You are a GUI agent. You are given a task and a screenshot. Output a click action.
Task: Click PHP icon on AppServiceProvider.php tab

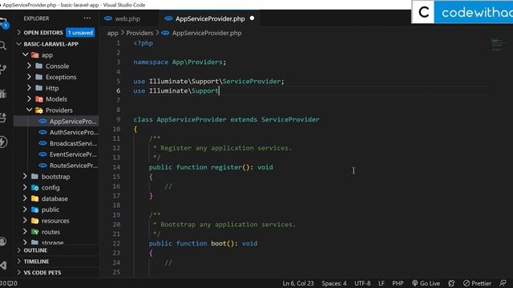[168, 18]
